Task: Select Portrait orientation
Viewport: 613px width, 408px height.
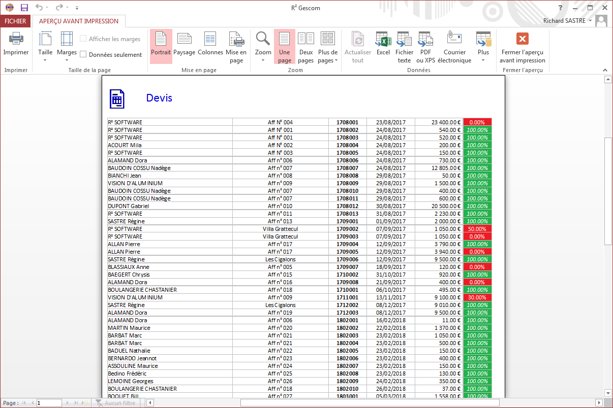Action: pyautogui.click(x=161, y=46)
